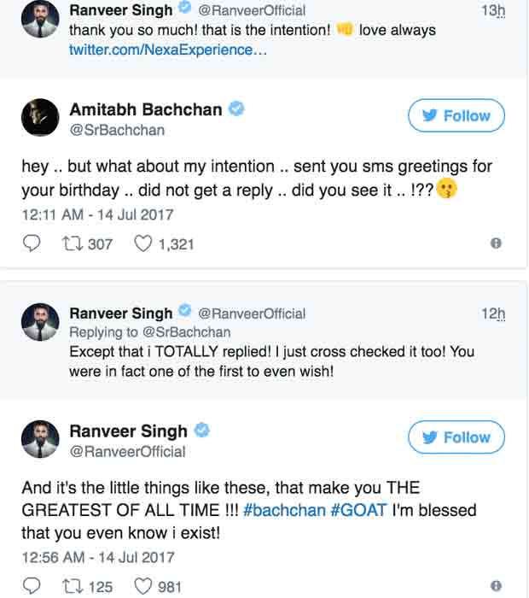This screenshot has height=598, width=529.
Task: Like Ranveer's tweet with 981 likes
Action: pos(144,586)
